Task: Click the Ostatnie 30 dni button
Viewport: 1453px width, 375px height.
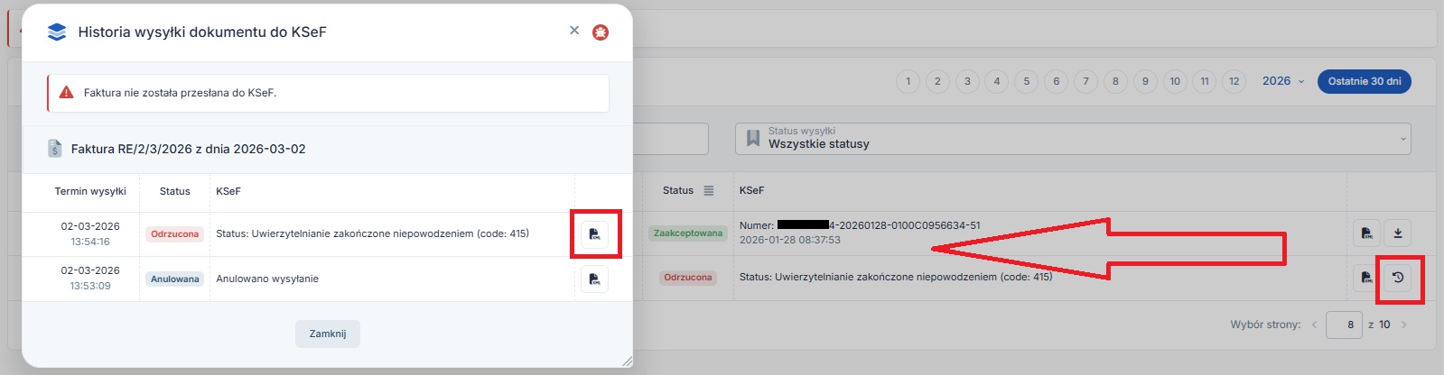Action: click(1364, 81)
